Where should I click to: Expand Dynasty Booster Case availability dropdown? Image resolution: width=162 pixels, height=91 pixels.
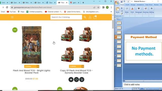pyautogui.click(x=76, y=66)
